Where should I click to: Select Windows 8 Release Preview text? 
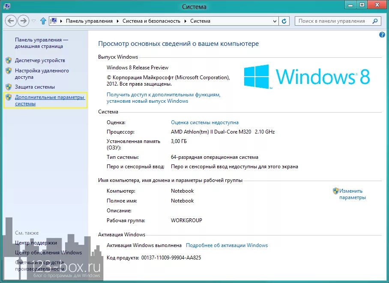click(x=138, y=68)
